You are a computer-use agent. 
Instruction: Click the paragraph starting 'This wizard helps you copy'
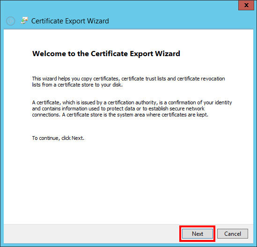click(x=128, y=81)
